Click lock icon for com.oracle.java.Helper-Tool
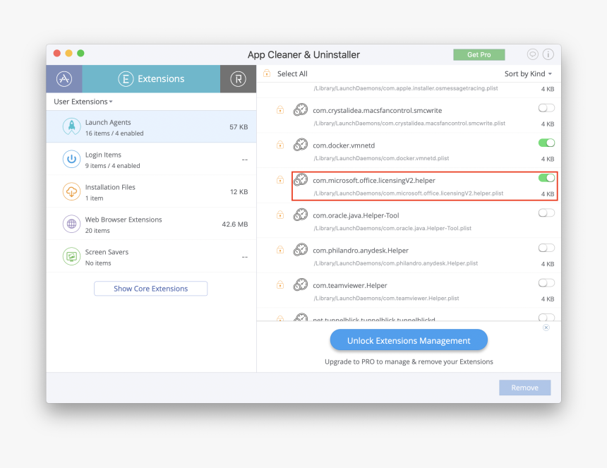Screen dimensions: 607x468 [x=280, y=215]
